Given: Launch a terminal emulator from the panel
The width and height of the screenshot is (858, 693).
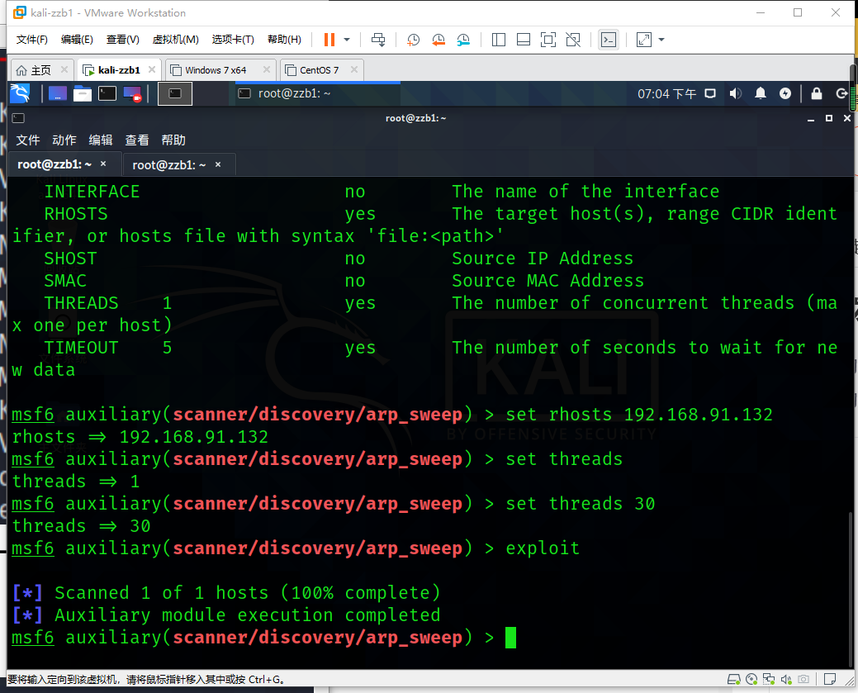Looking at the screenshot, I should (x=107, y=93).
